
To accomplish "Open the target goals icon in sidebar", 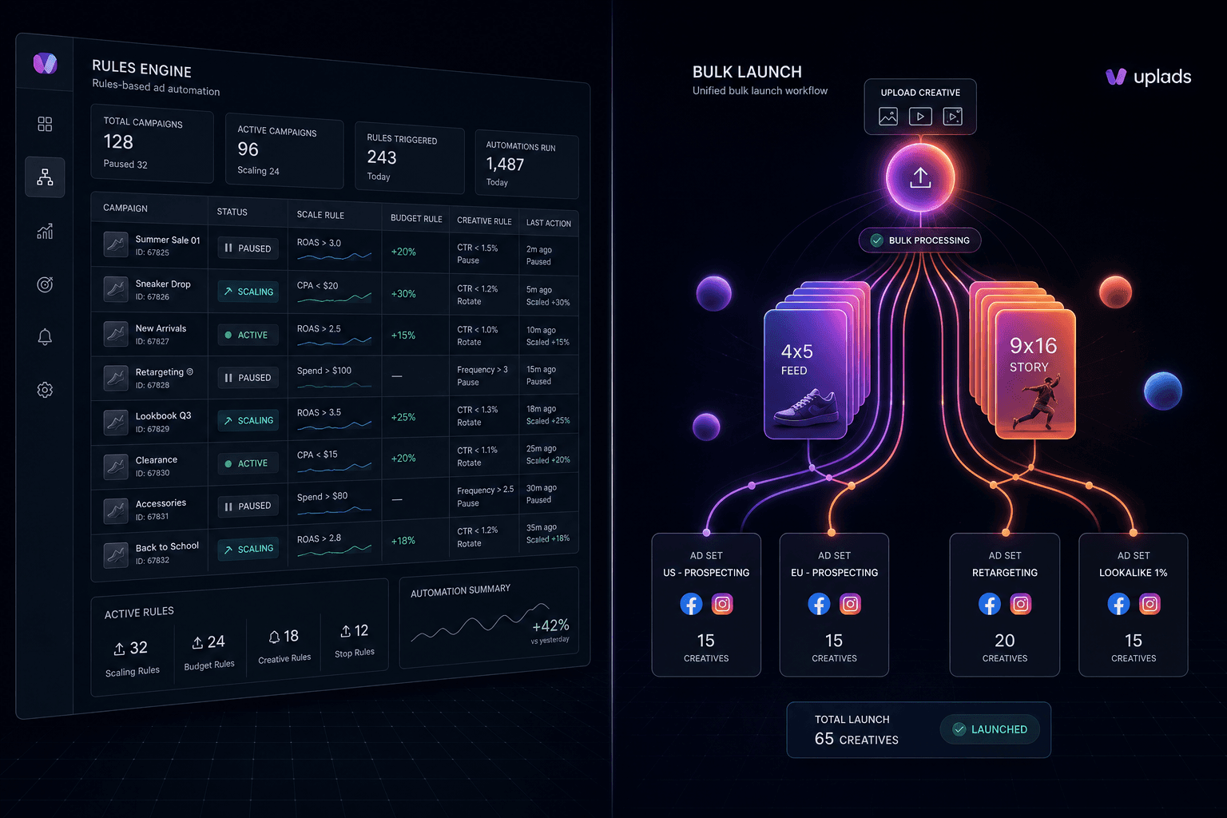I will pyautogui.click(x=45, y=284).
